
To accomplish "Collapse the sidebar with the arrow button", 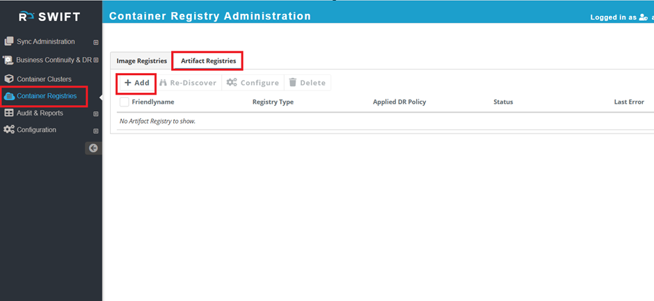I will [x=93, y=148].
